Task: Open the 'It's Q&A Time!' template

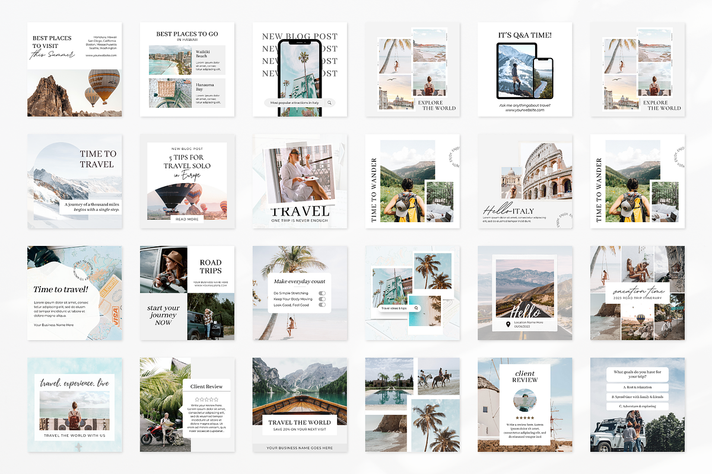Action: click(x=525, y=69)
